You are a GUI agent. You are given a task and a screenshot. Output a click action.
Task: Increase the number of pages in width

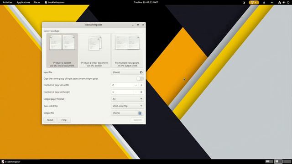click(141, 85)
